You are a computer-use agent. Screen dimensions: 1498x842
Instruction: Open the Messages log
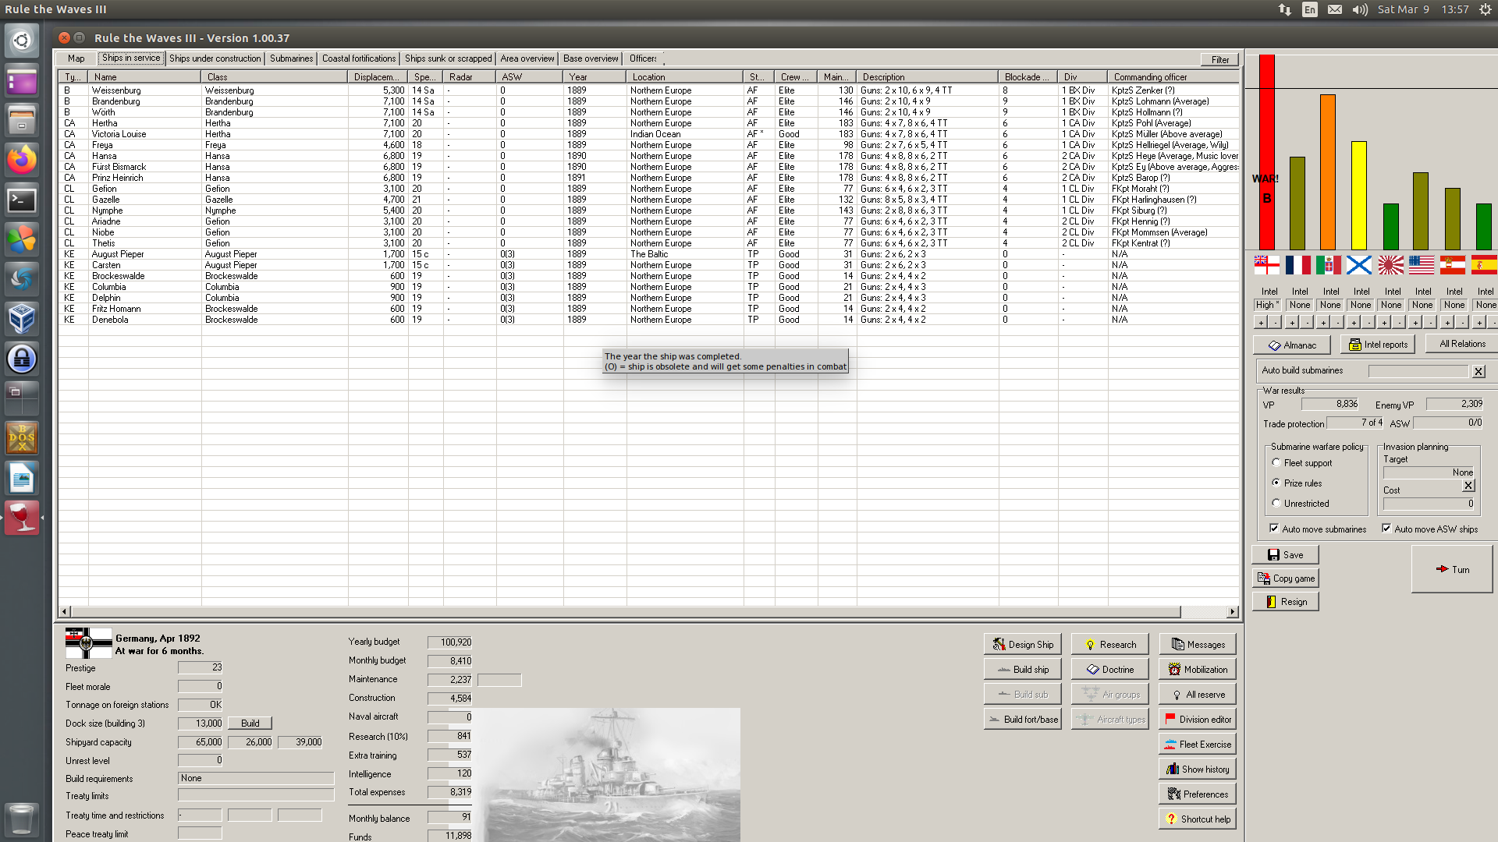point(1198,645)
